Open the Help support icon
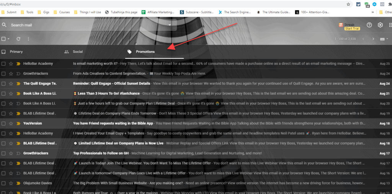 coord(369,25)
